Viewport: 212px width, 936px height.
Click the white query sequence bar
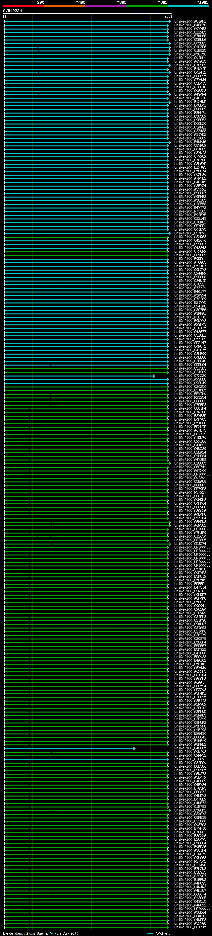[x=87, y=14]
